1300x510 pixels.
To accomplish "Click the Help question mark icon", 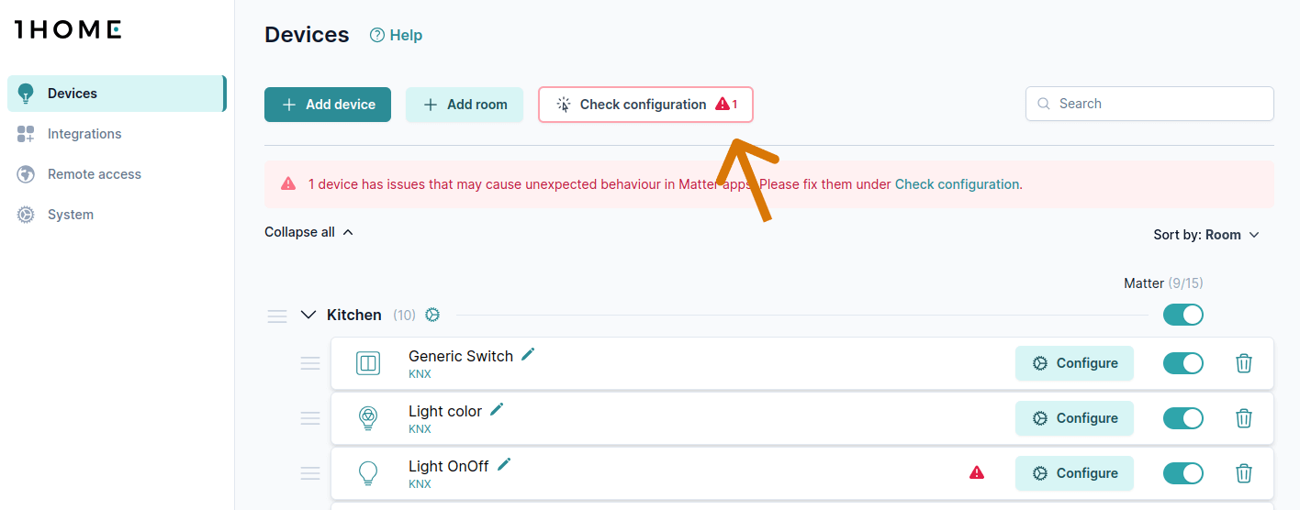I will coord(376,35).
